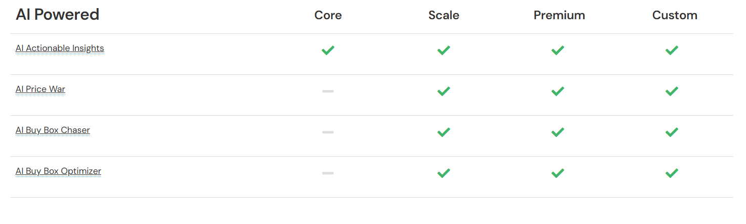The width and height of the screenshot is (746, 224).
Task: Click Core dash for AI Buy Box Optimizer
Action: click(328, 173)
